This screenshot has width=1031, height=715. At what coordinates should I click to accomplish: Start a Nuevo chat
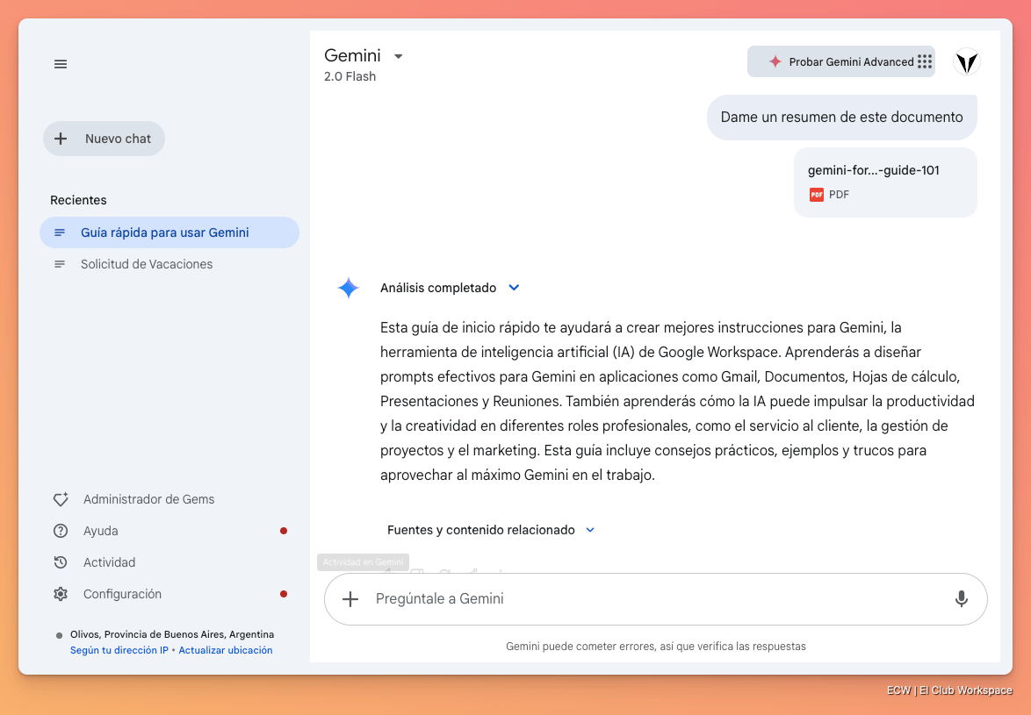point(104,139)
